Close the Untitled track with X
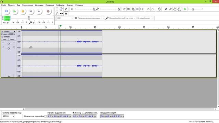 2,31
